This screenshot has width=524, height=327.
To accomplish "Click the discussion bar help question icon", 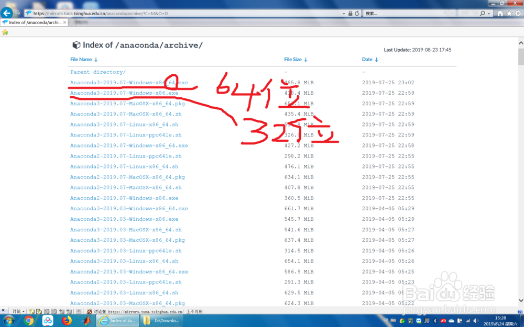I will point(520,312).
